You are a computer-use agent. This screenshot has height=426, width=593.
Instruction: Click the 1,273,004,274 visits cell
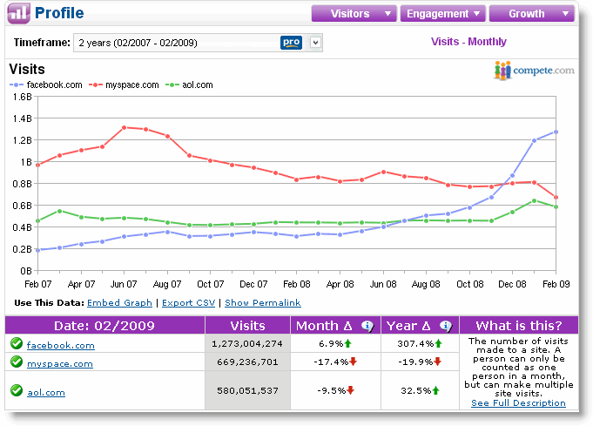pos(247,343)
